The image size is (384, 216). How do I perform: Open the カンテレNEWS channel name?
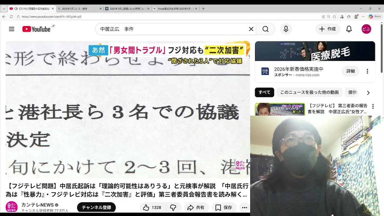coord(37,205)
